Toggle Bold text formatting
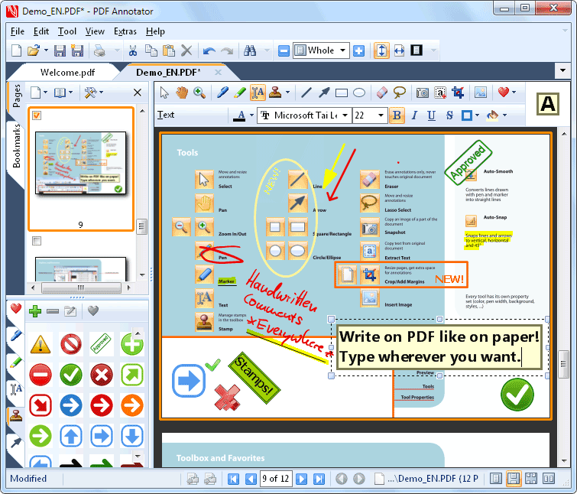The width and height of the screenshot is (577, 494). coord(397,115)
